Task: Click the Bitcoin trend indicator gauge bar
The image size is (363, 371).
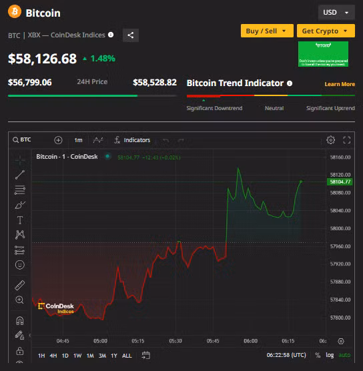Action: coord(271,96)
